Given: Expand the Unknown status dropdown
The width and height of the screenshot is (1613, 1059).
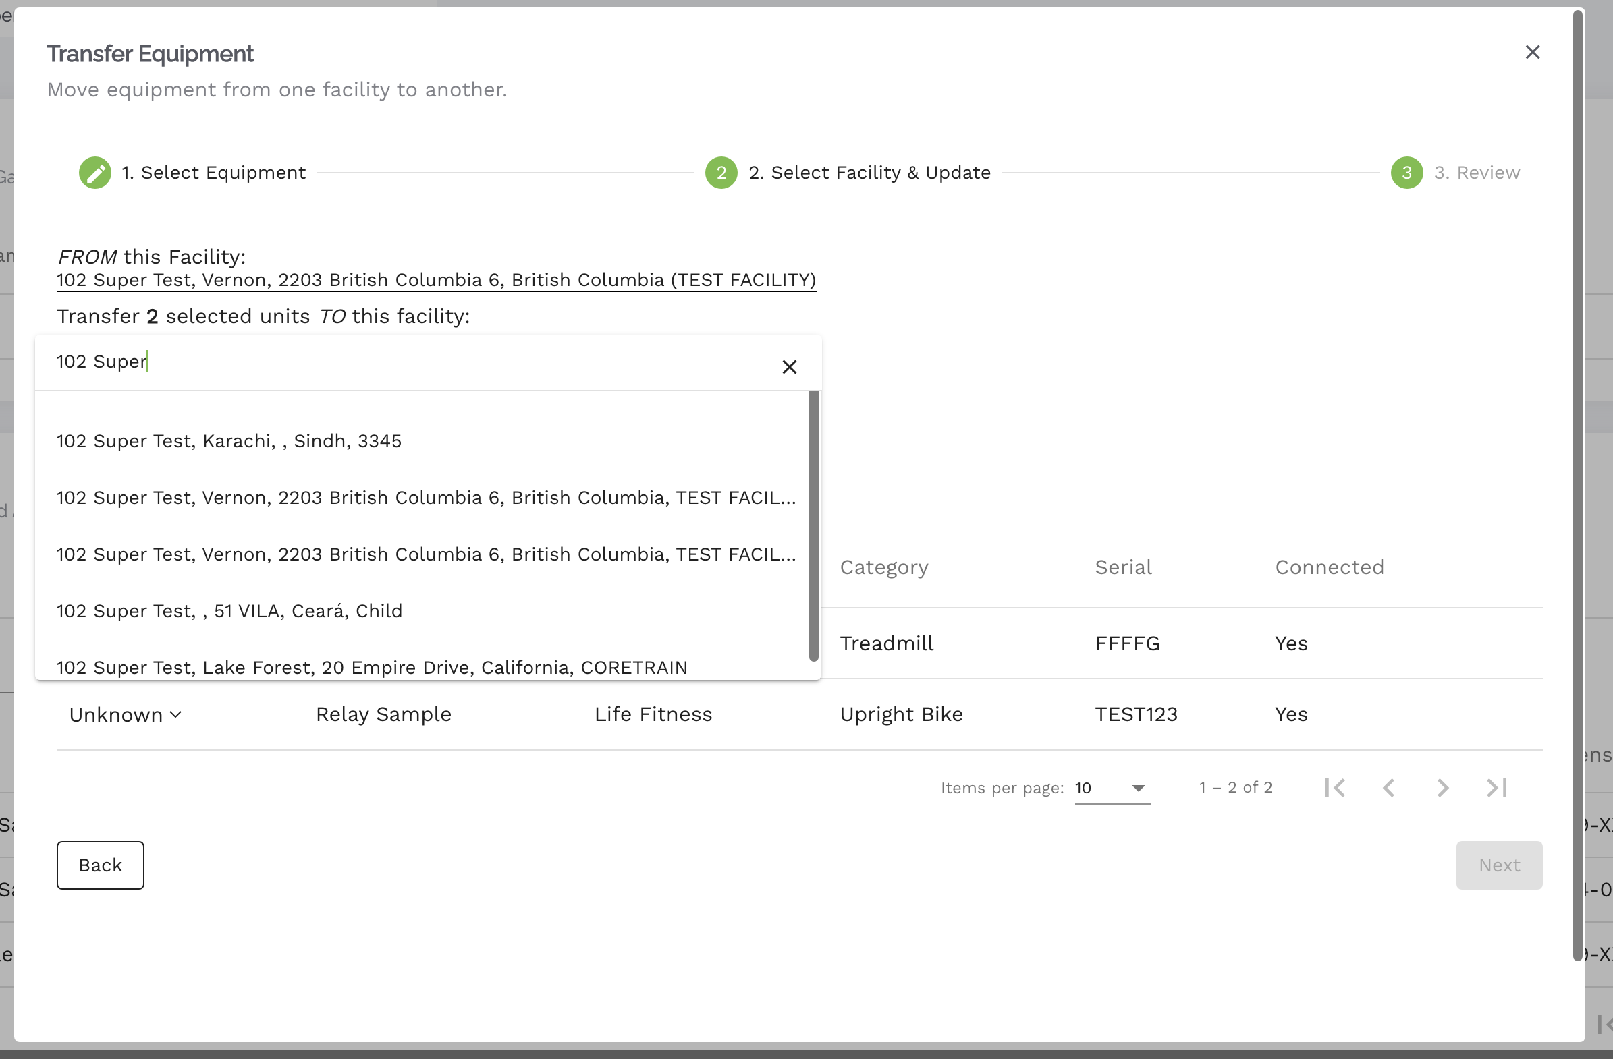Looking at the screenshot, I should (126, 714).
